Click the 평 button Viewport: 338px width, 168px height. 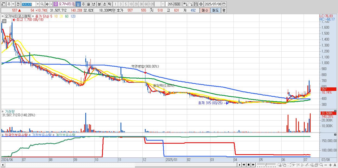pyautogui.click(x=224, y=10)
